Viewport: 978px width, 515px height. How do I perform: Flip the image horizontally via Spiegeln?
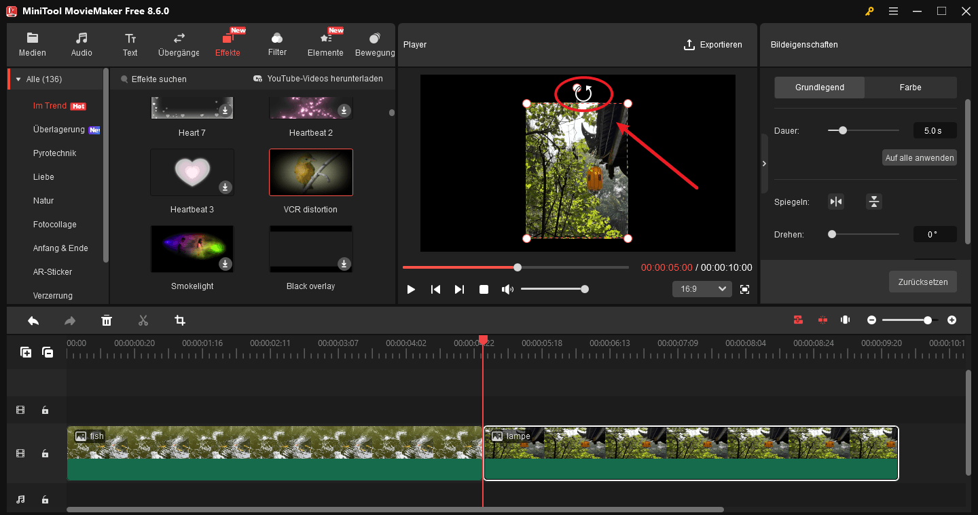coord(835,202)
